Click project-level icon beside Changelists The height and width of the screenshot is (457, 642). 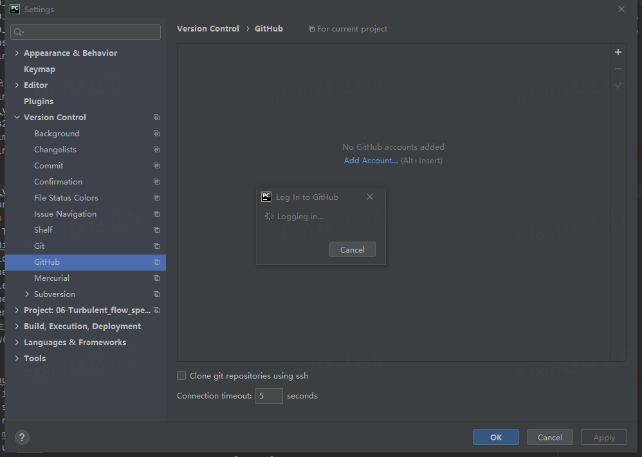pos(156,149)
